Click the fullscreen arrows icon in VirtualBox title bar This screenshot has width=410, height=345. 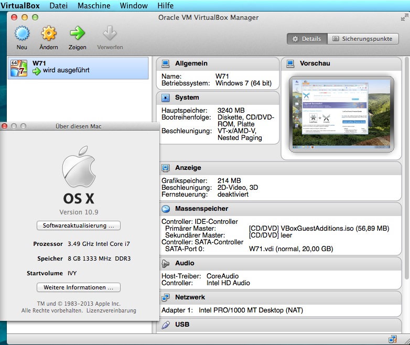click(x=405, y=17)
